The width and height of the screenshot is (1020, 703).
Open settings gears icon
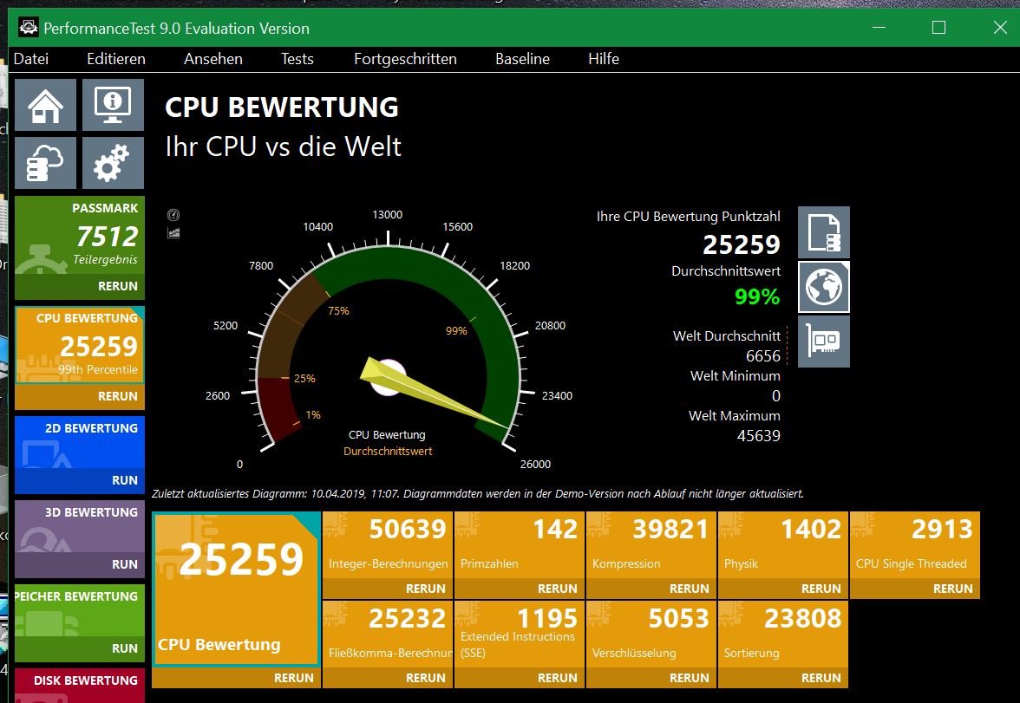(x=113, y=163)
